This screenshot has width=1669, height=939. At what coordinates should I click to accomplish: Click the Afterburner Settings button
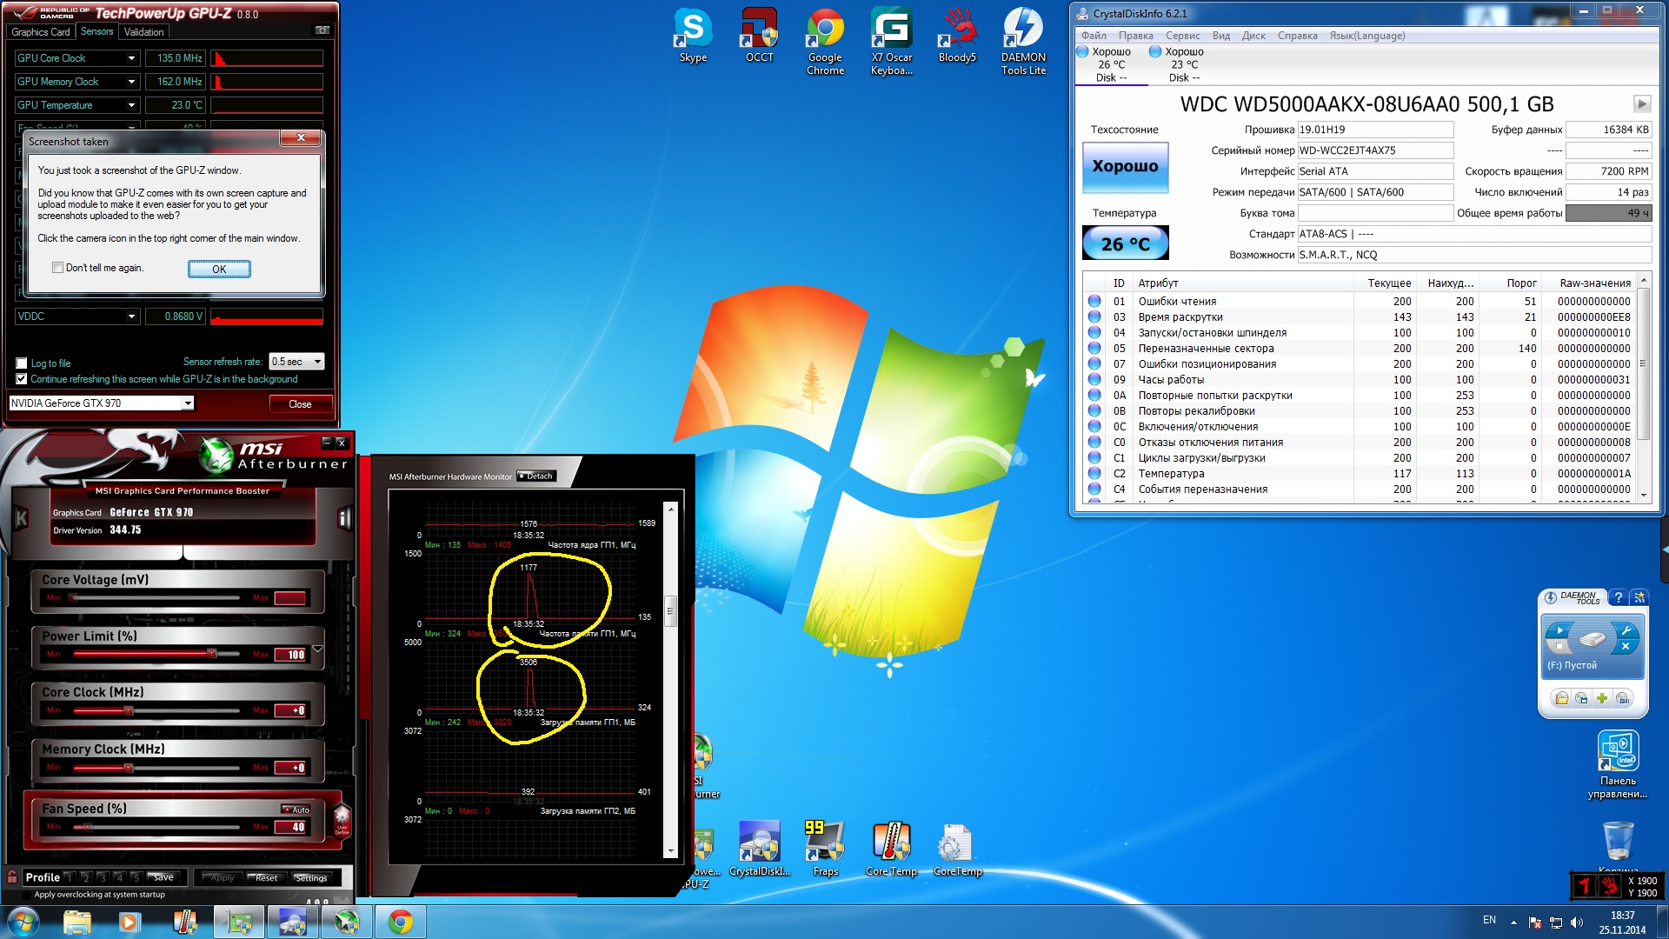click(310, 878)
